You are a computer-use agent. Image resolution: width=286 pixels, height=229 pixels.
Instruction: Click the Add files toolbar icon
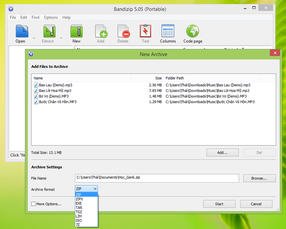coord(101,31)
